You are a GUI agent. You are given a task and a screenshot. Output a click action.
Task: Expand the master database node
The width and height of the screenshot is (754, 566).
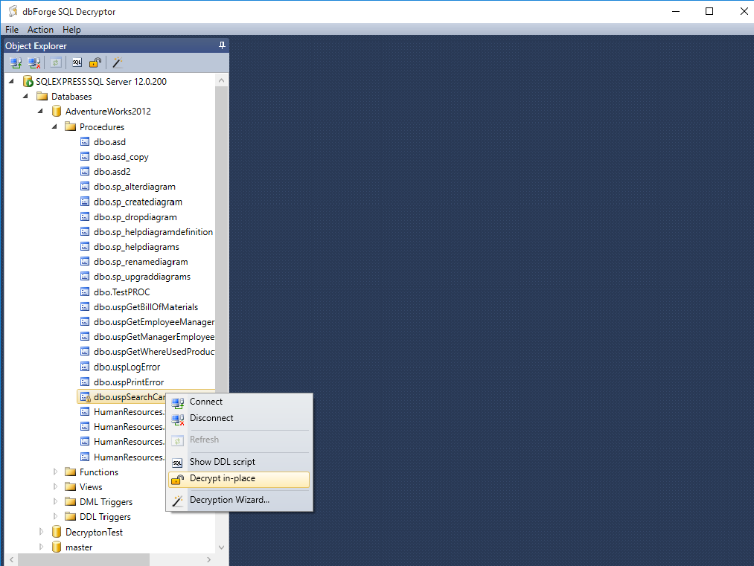[x=41, y=547]
